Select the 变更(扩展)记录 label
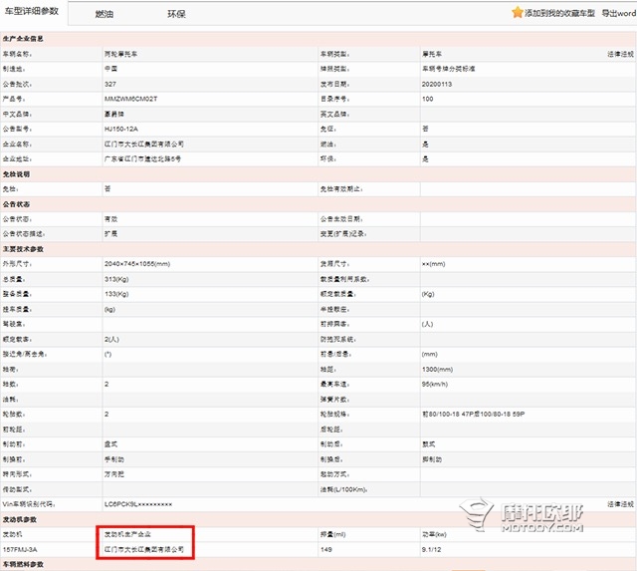Image resolution: width=637 pixels, height=571 pixels. [x=343, y=234]
